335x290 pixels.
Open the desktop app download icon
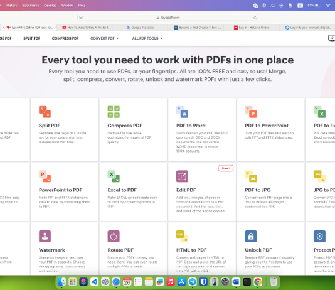(x=332, y=38)
